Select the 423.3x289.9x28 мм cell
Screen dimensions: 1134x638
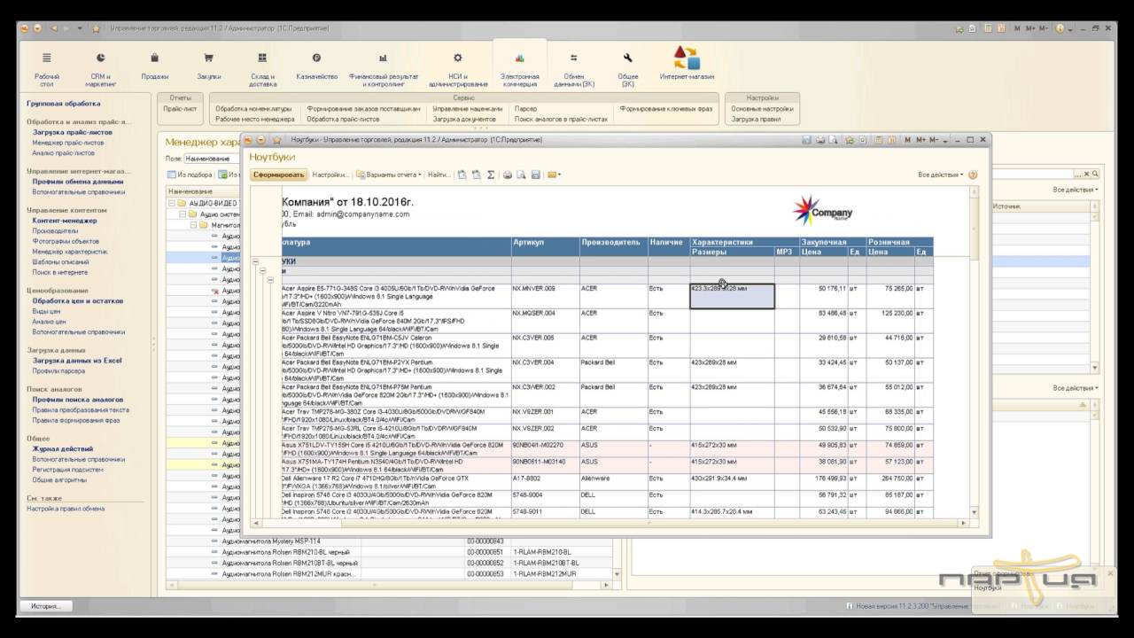pyautogui.click(x=732, y=296)
